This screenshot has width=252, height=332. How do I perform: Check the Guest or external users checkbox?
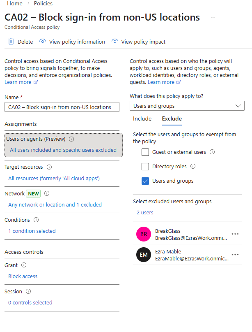coord(145,152)
